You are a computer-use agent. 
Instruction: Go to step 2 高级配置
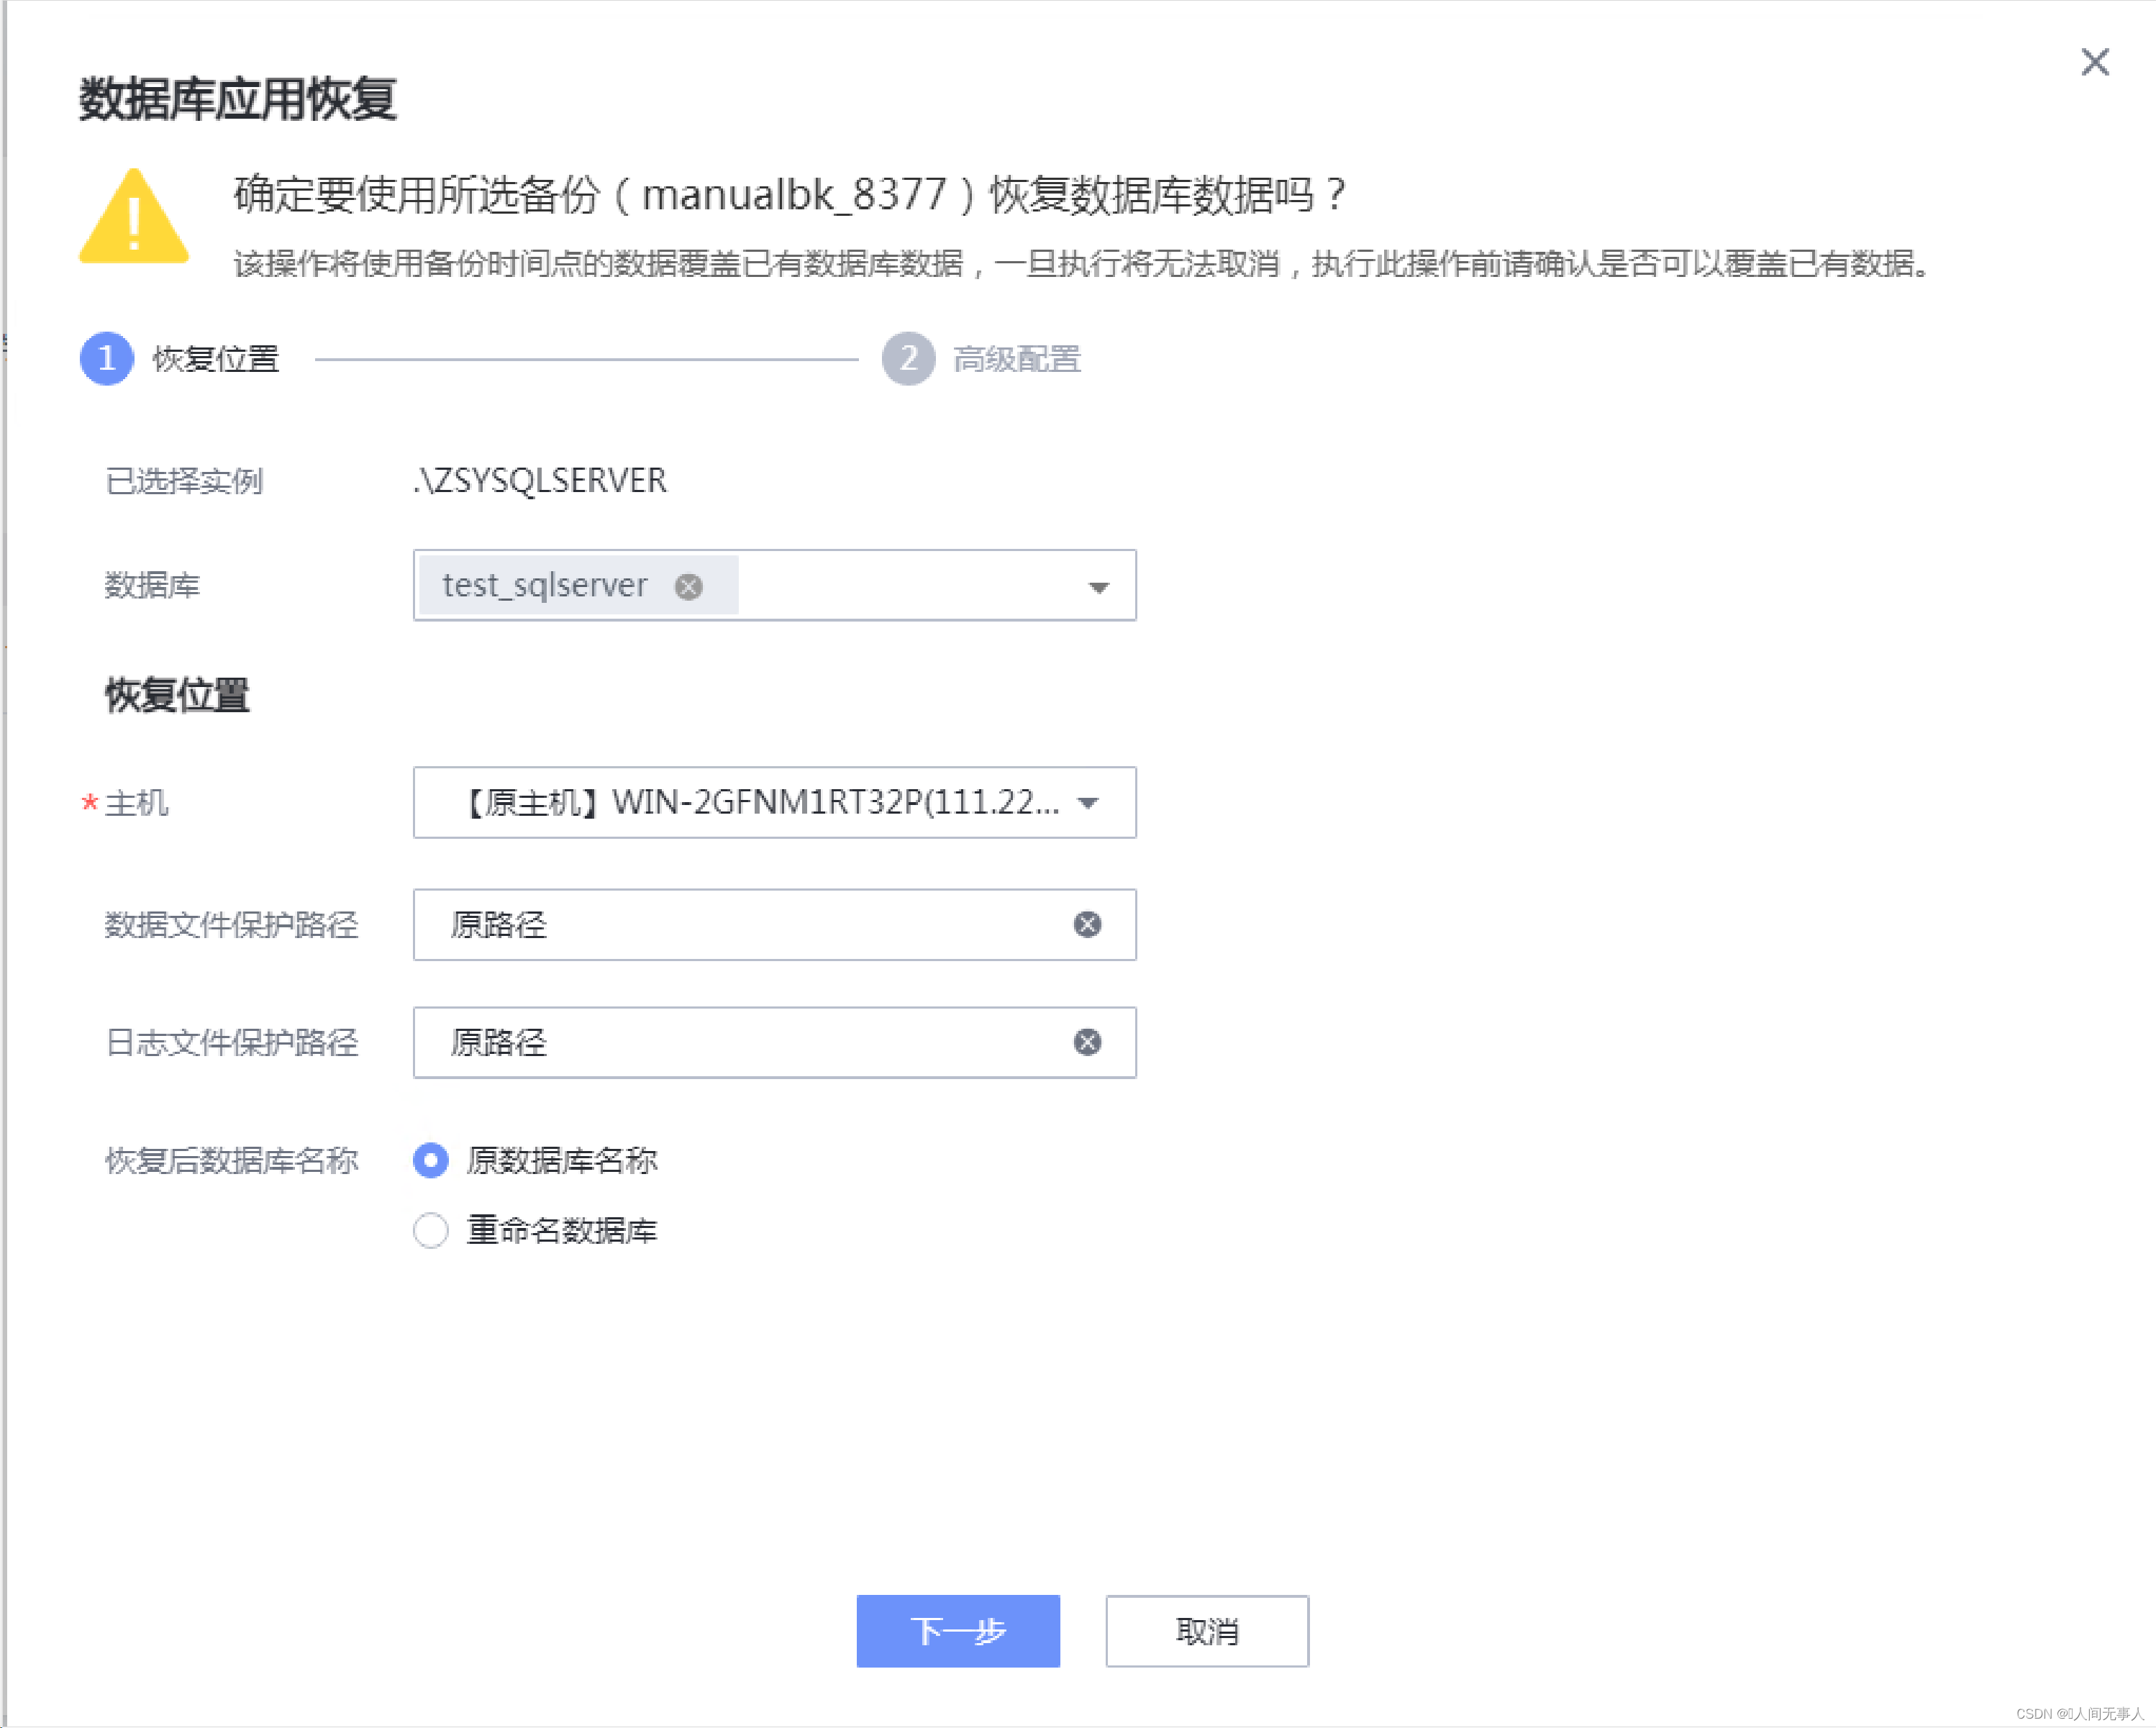coord(981,358)
